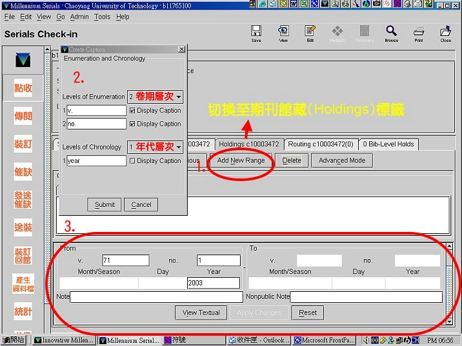The image size is (462, 346).
Task: Enable Display Caption for year chronology
Action: coord(132,161)
